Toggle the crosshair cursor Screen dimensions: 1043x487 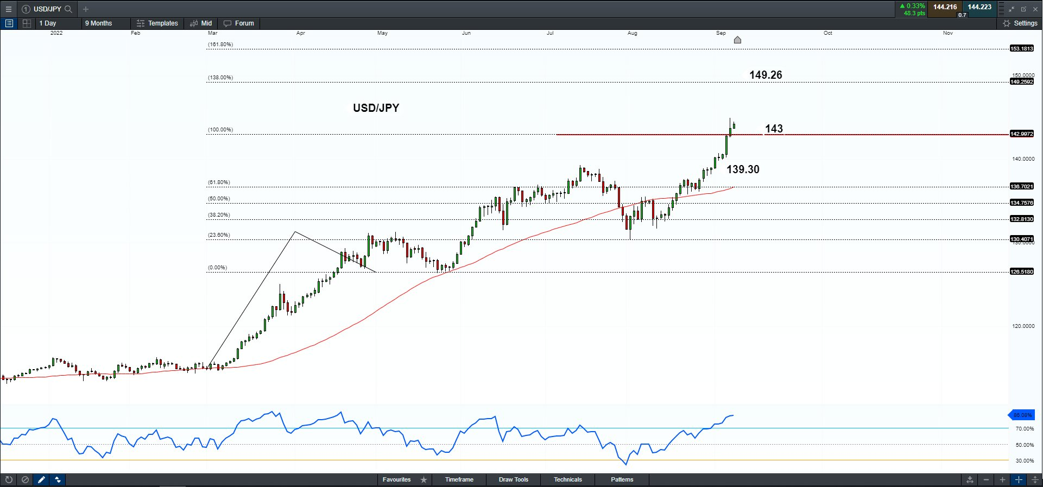pos(1019,480)
